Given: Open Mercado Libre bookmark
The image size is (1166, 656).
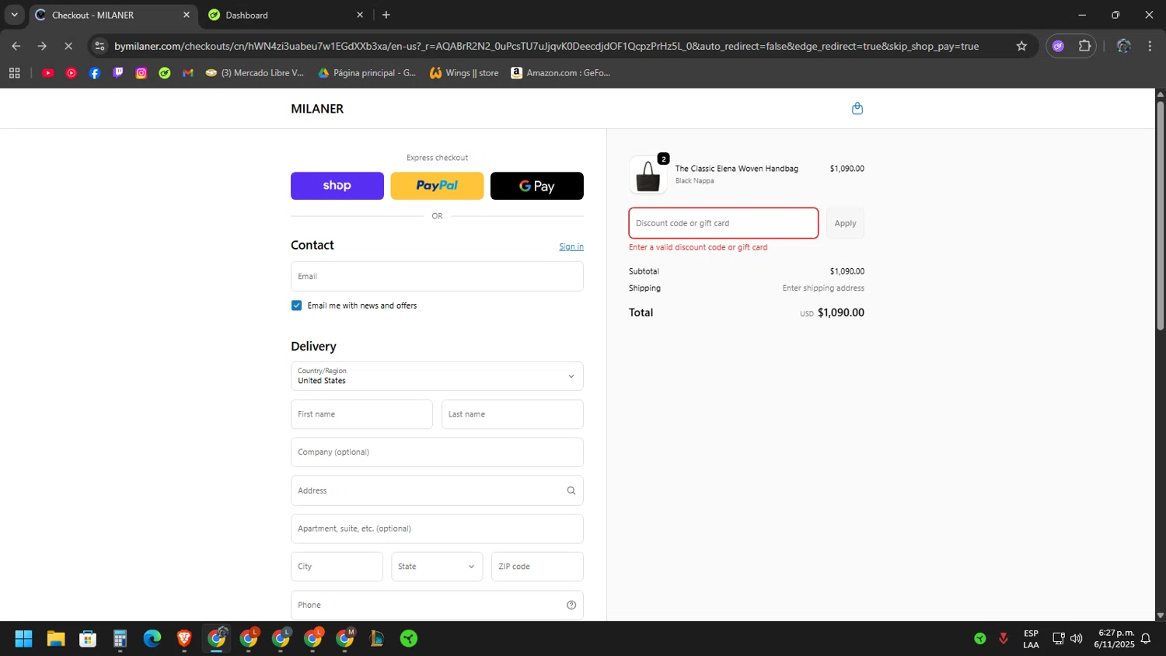Looking at the screenshot, I should pos(255,73).
